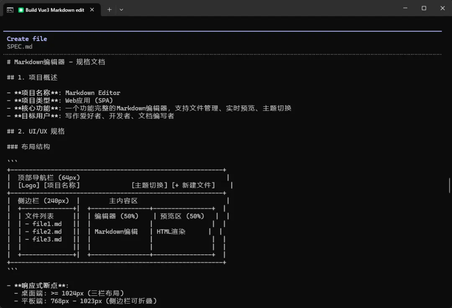The width and height of the screenshot is (452, 308).
Task: Maximize the terminal window
Action: pos(424,8)
